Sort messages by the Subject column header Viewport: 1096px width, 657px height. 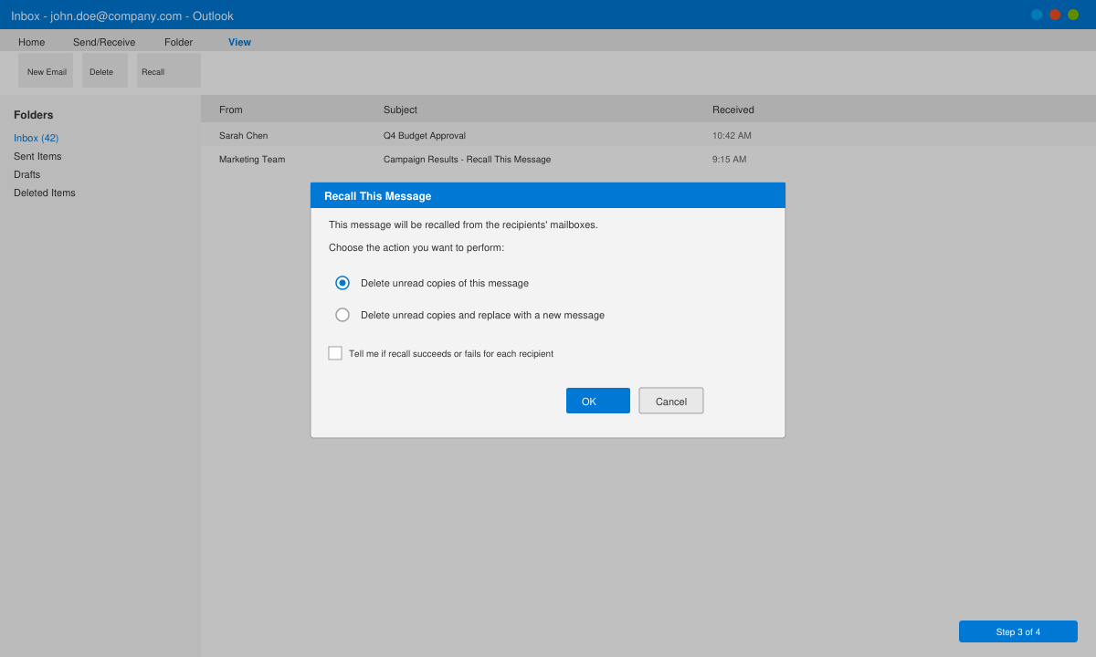pyautogui.click(x=400, y=109)
